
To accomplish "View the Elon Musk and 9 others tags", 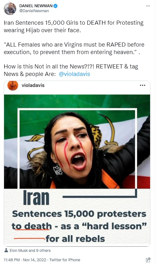I will click(x=30, y=250).
